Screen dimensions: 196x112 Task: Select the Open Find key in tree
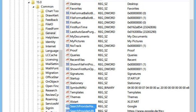[x=52, y=86]
